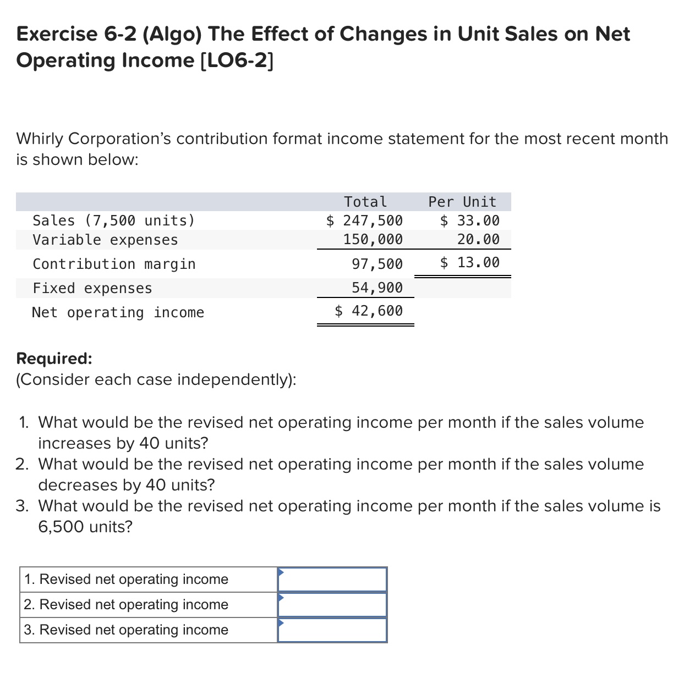Select the label '3. Revised net operating income'
The width and height of the screenshot is (700, 673).
[125, 630]
